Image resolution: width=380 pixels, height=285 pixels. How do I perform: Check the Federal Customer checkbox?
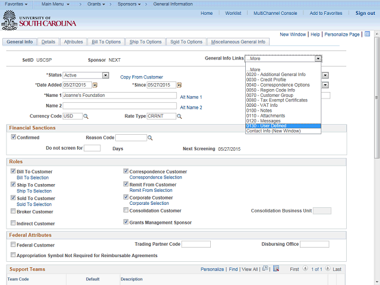click(x=13, y=245)
